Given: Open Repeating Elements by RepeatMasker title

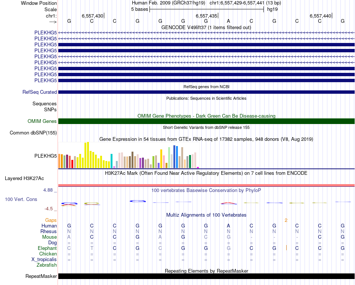Looking at the screenshot, I should [x=206, y=271].
